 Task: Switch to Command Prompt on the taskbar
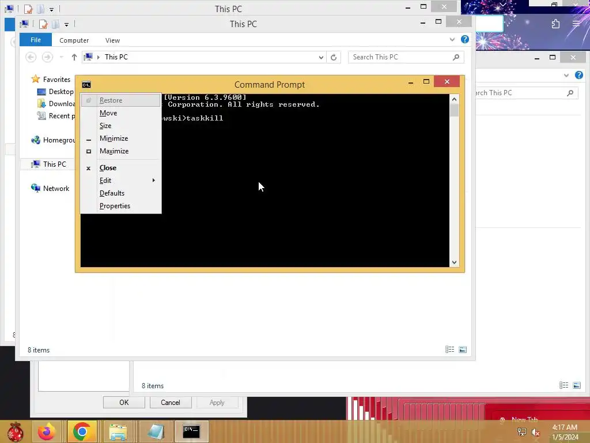click(191, 431)
